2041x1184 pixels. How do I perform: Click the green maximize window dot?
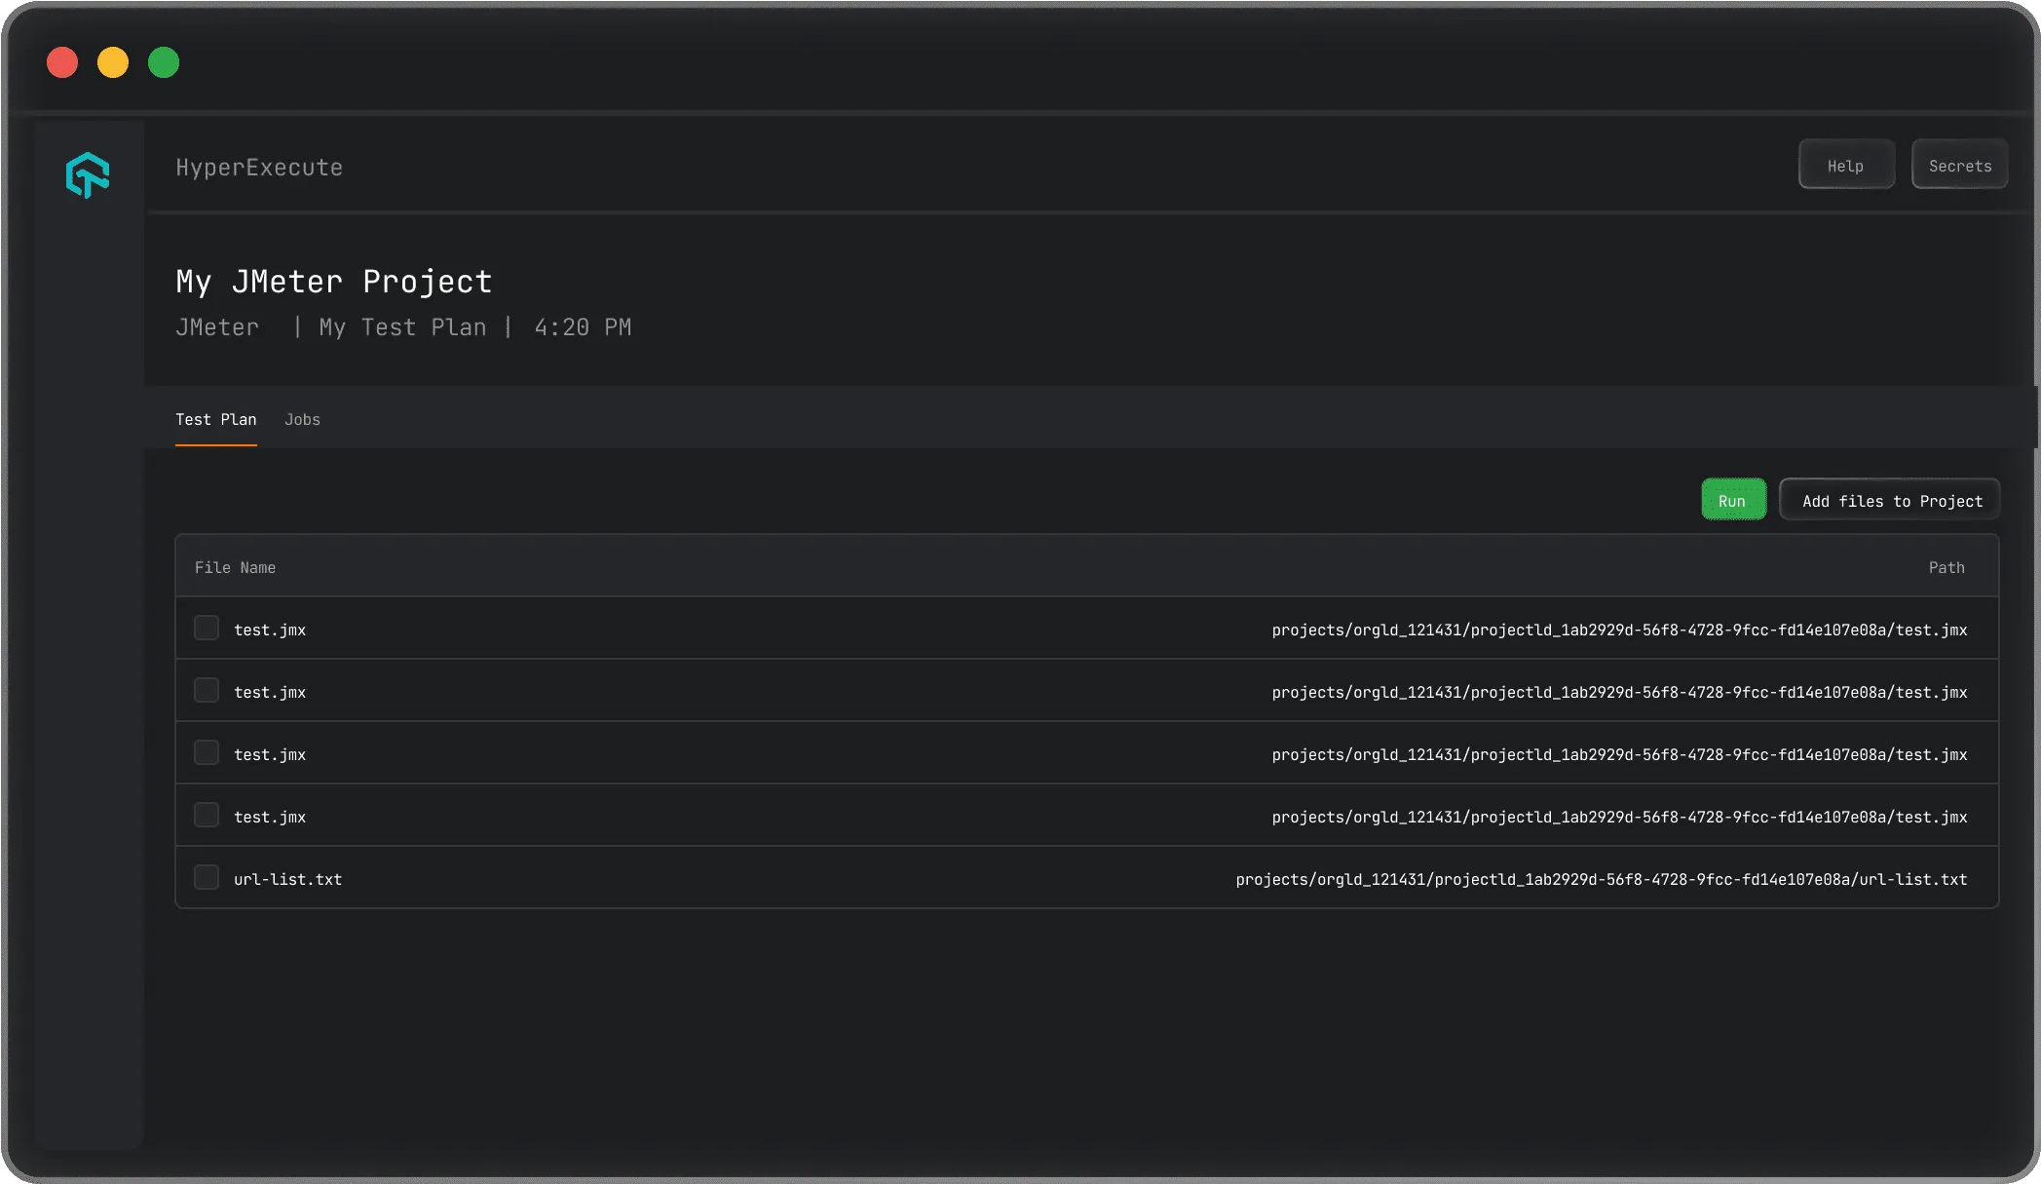click(x=164, y=62)
